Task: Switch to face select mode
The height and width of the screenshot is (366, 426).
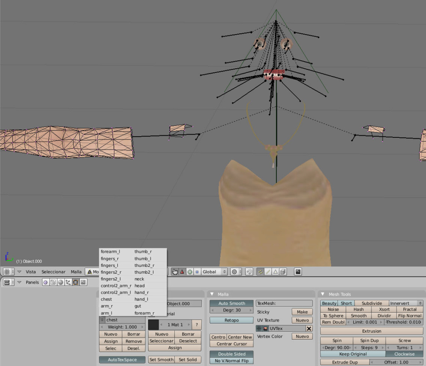Action: tap(275, 271)
